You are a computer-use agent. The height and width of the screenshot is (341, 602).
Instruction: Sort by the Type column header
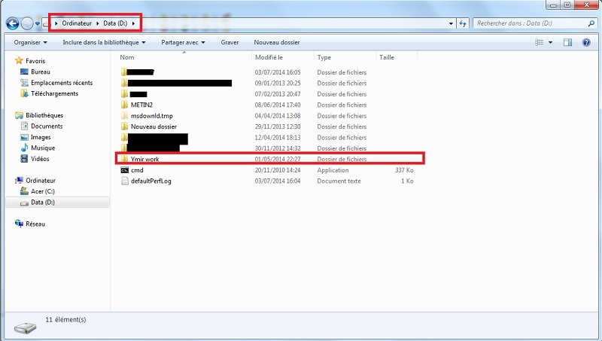pos(345,57)
